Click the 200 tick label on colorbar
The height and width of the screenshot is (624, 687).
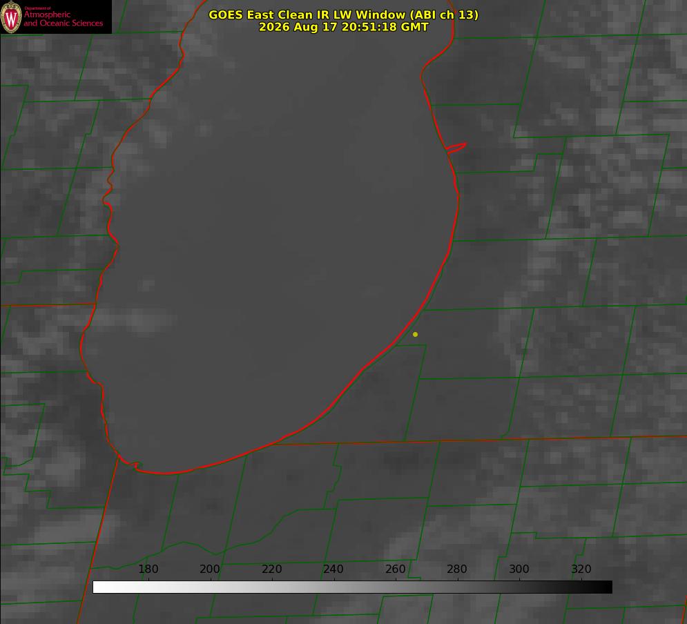[210, 569]
